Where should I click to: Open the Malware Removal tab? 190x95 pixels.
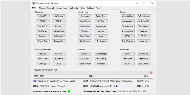coord(46,8)
